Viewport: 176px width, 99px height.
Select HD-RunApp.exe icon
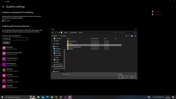pos(4,65)
